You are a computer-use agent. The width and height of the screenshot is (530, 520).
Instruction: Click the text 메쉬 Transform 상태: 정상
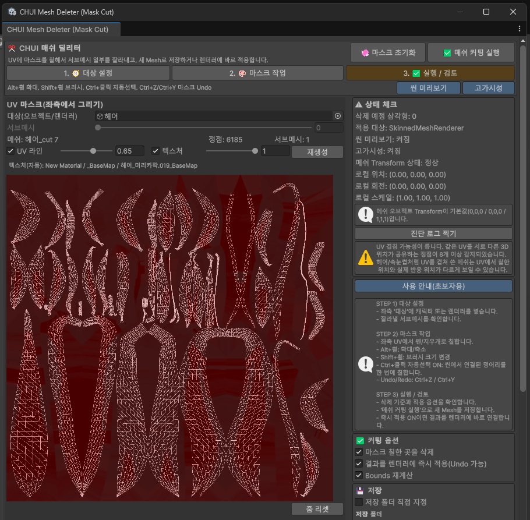click(x=397, y=163)
